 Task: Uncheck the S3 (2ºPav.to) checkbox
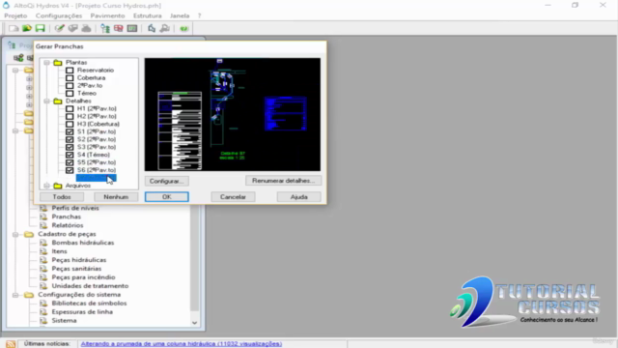coord(70,147)
